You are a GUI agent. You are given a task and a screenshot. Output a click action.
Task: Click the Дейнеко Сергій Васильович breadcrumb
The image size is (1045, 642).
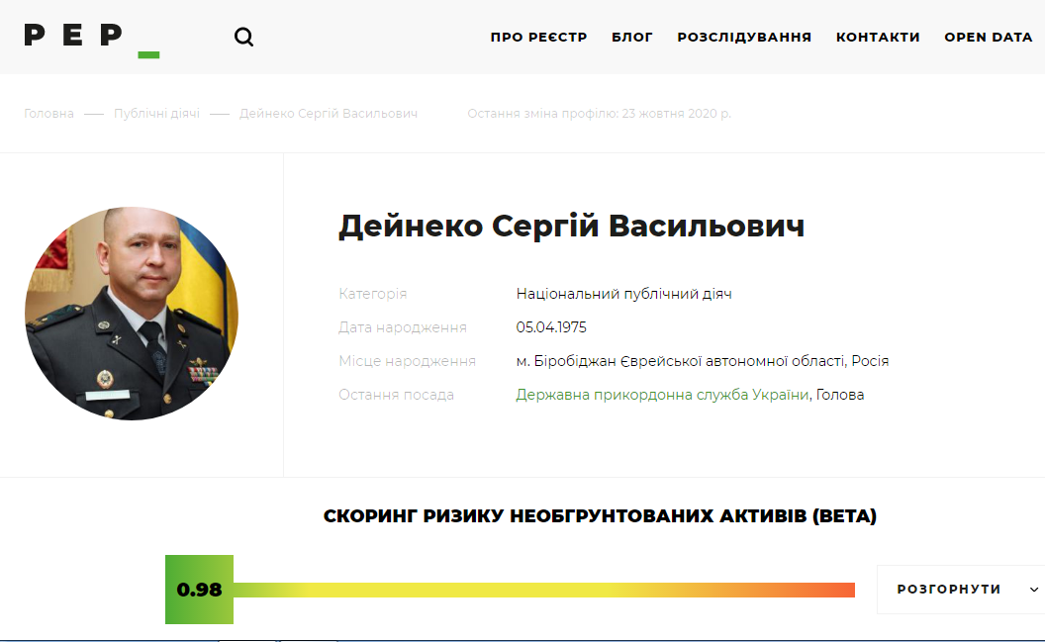click(x=329, y=114)
